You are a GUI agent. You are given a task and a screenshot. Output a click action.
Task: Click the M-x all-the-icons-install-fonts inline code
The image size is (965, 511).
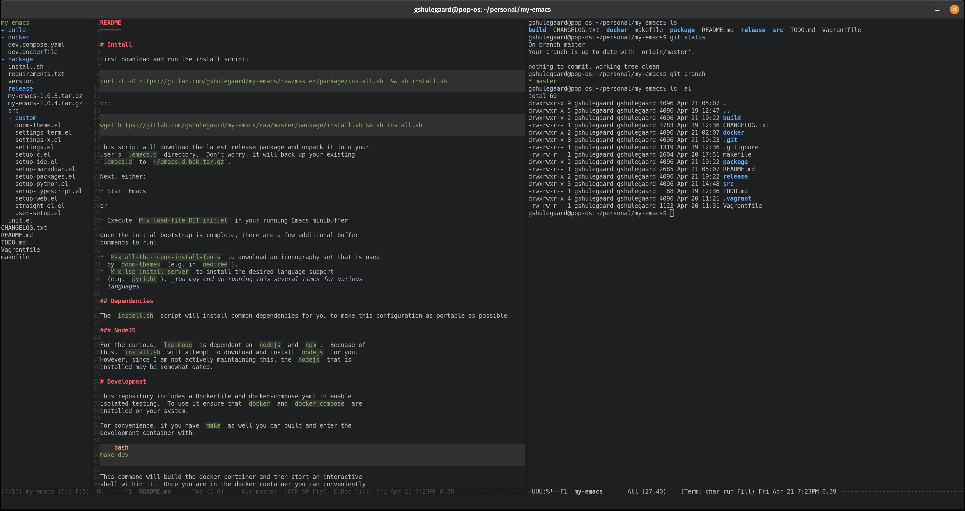(x=166, y=257)
